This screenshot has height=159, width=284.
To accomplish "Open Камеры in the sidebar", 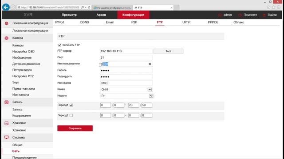I will pos(18,45).
